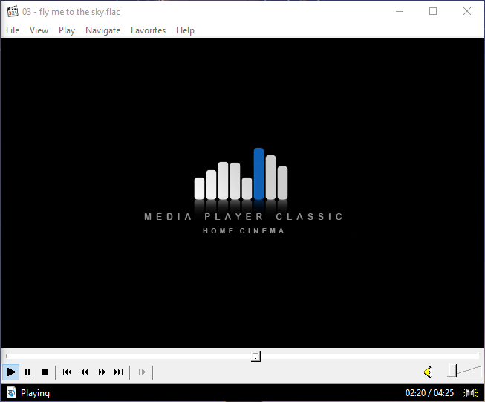Skip to the previous track
Screen dimensions: 485x402
coord(68,372)
